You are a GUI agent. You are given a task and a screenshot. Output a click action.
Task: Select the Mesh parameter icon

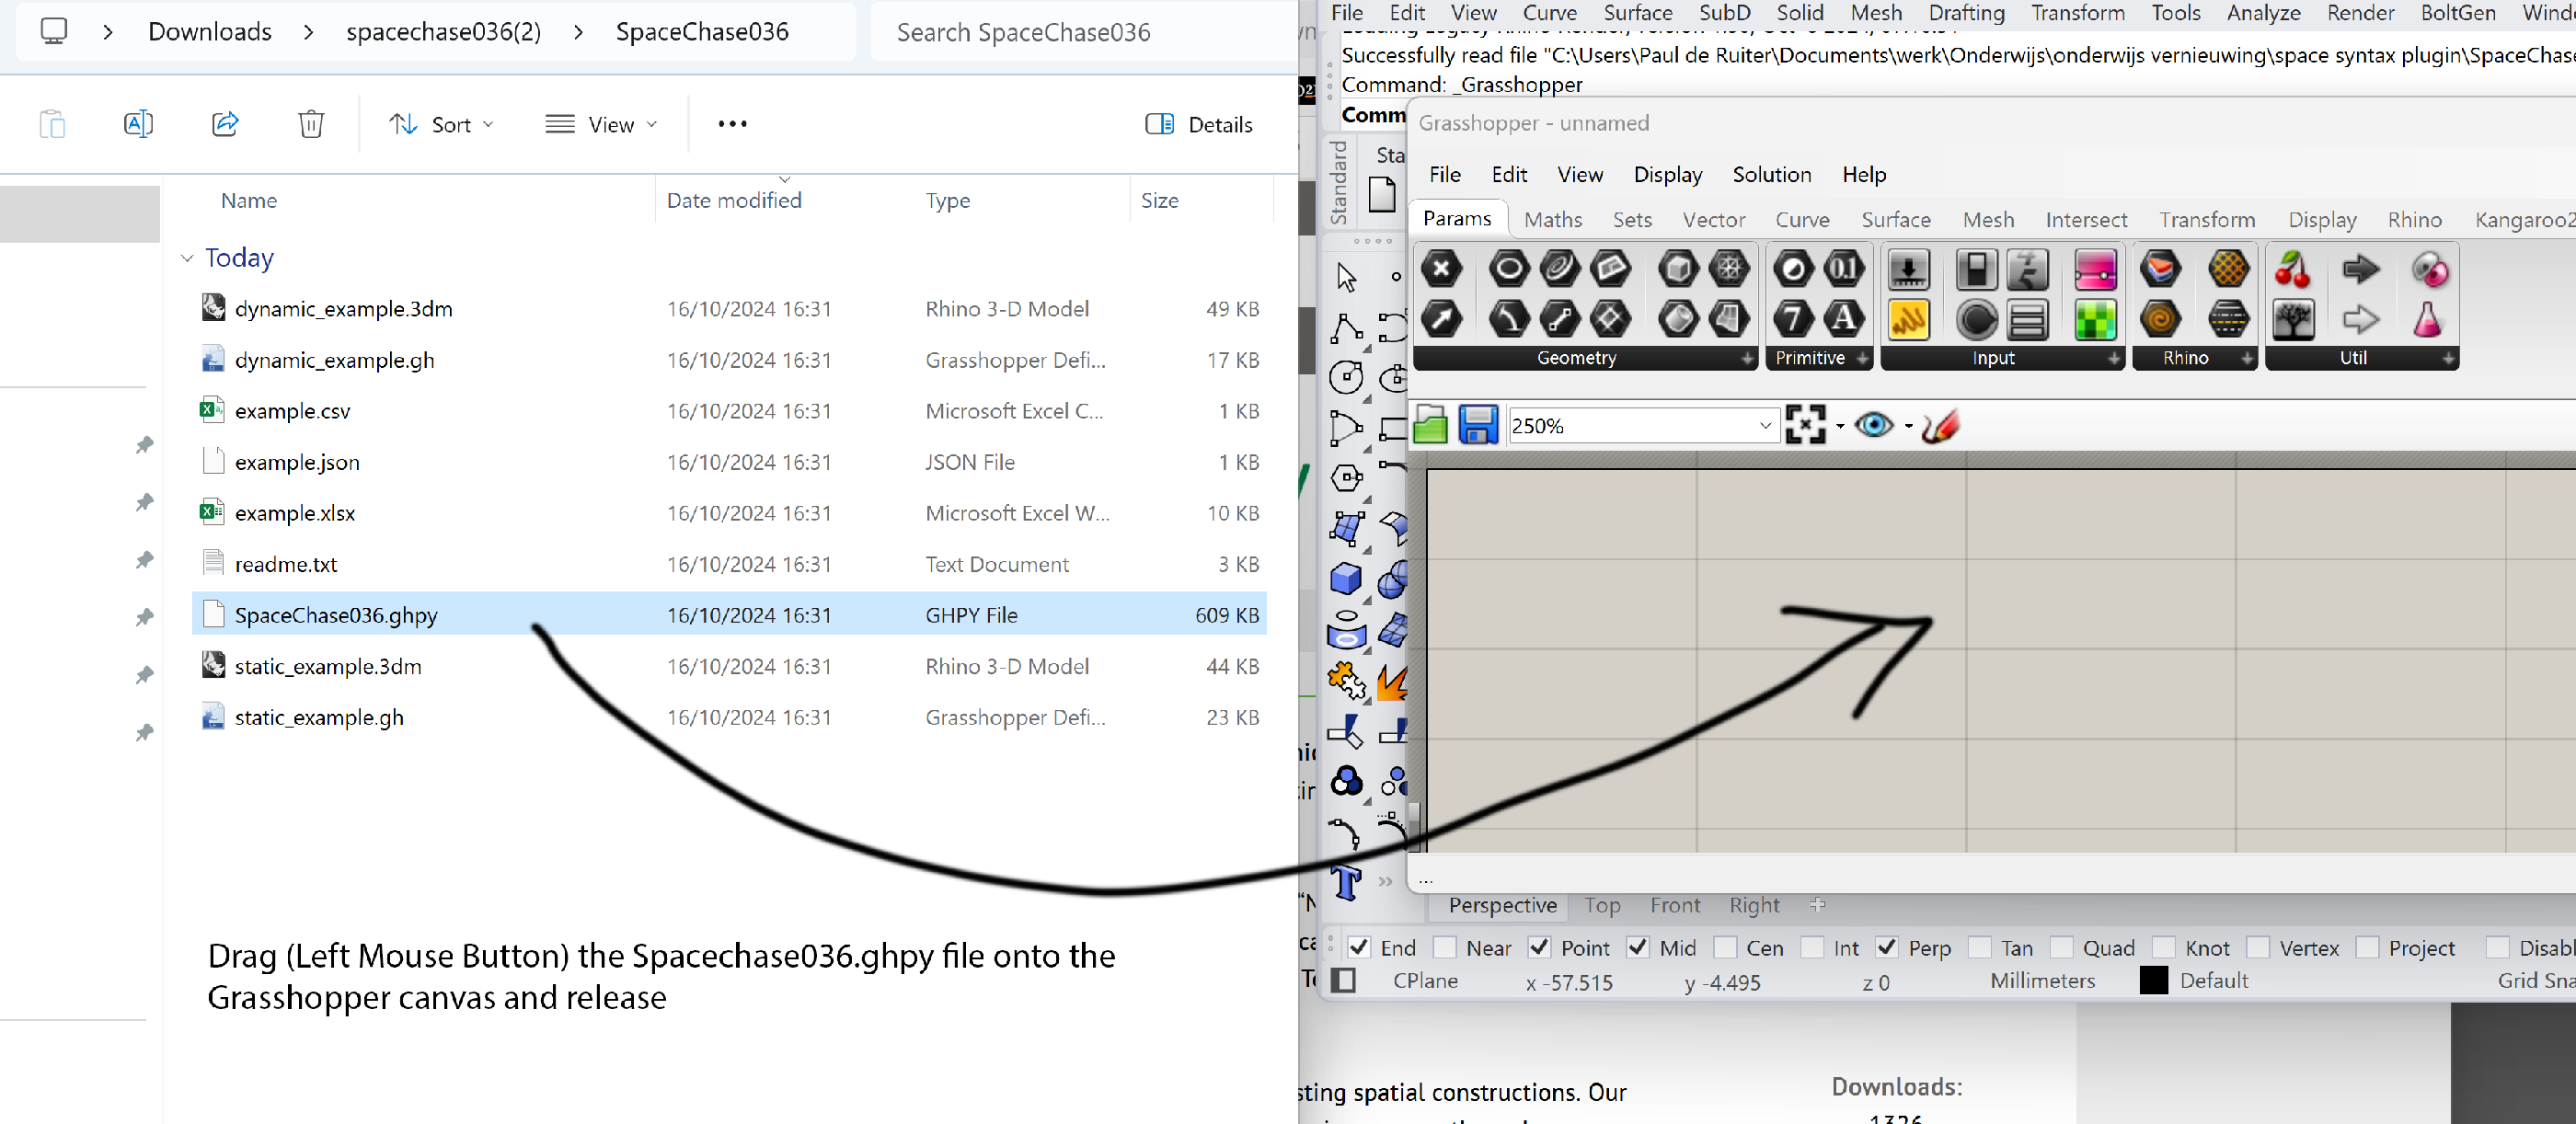tap(1729, 268)
